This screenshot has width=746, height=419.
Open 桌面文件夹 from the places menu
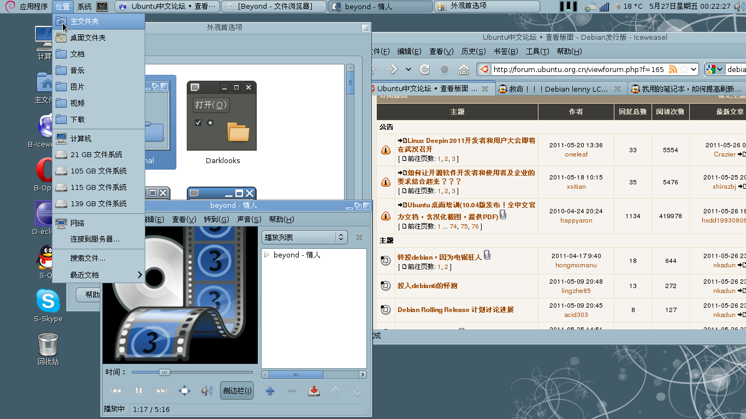tap(98, 38)
